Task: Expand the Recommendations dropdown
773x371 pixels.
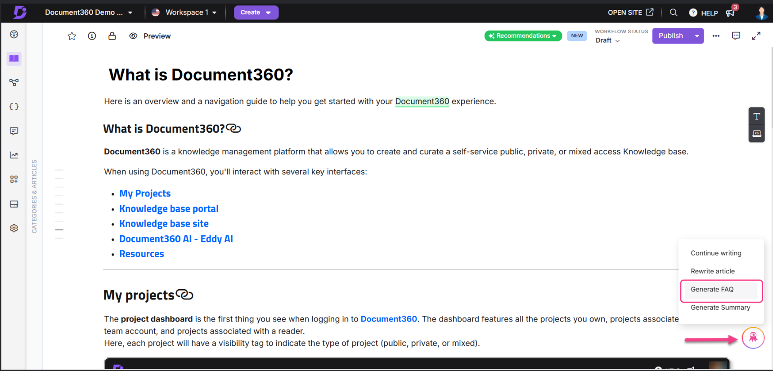Action: (523, 36)
